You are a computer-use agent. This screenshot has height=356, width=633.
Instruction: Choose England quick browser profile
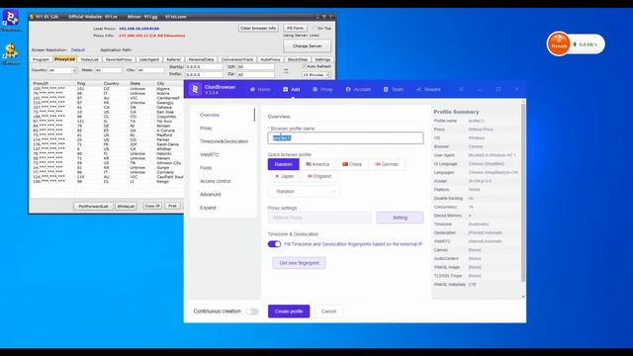tap(318, 176)
